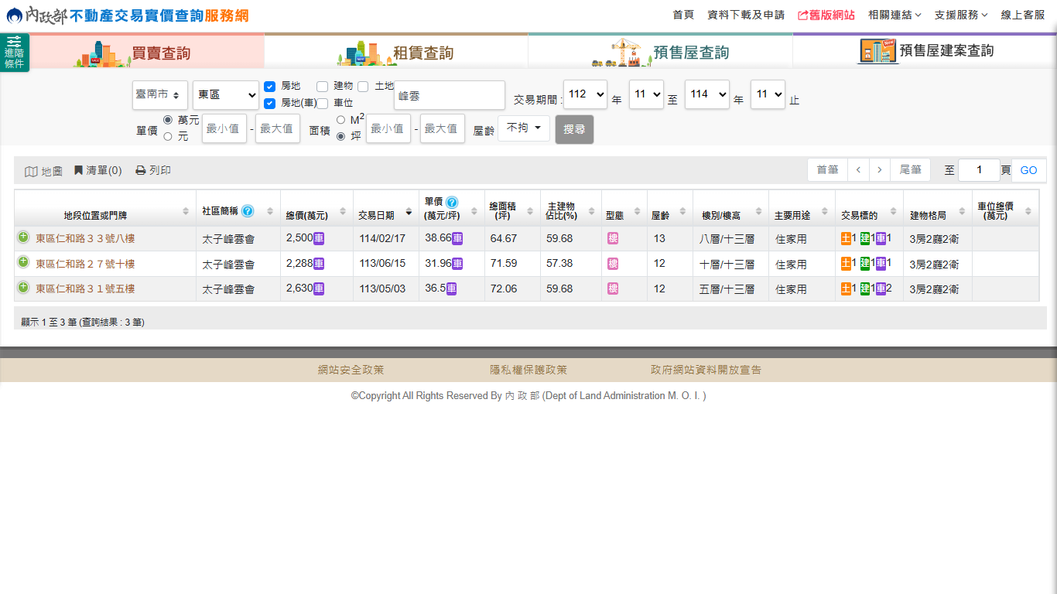
Task: Open the 舊版網站 link
Action: tap(826, 15)
